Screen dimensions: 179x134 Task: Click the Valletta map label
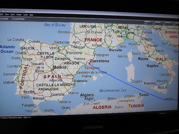coord(168,99)
